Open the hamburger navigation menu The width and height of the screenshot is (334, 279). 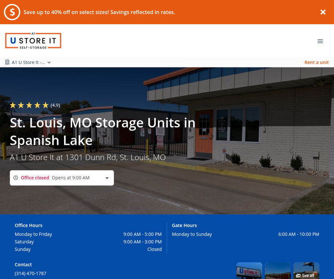point(320,41)
